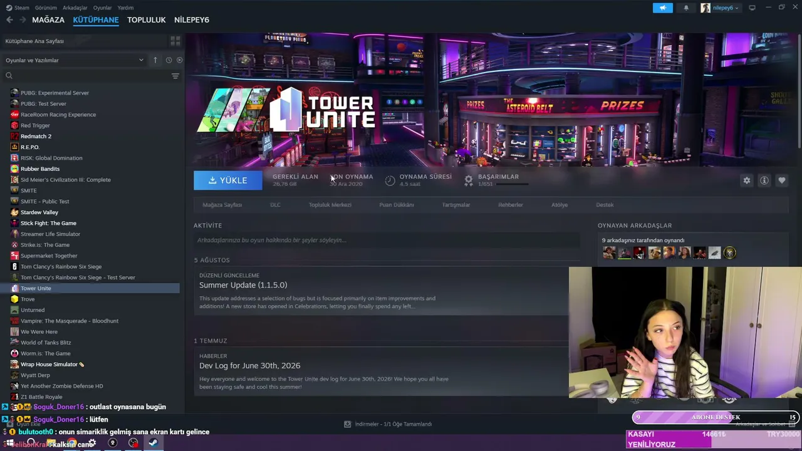Viewport: 802px width, 451px height.
Task: Select Unturned in the game list
Action: click(x=33, y=310)
